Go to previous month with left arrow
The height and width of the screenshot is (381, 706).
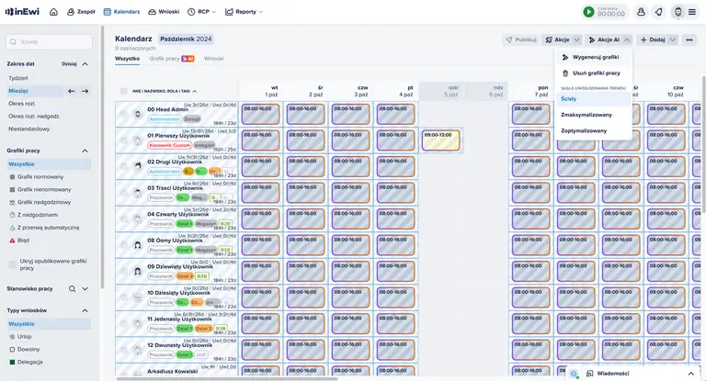click(72, 91)
